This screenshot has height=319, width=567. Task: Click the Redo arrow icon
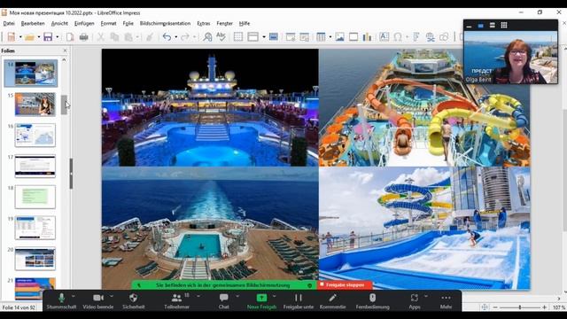point(185,37)
